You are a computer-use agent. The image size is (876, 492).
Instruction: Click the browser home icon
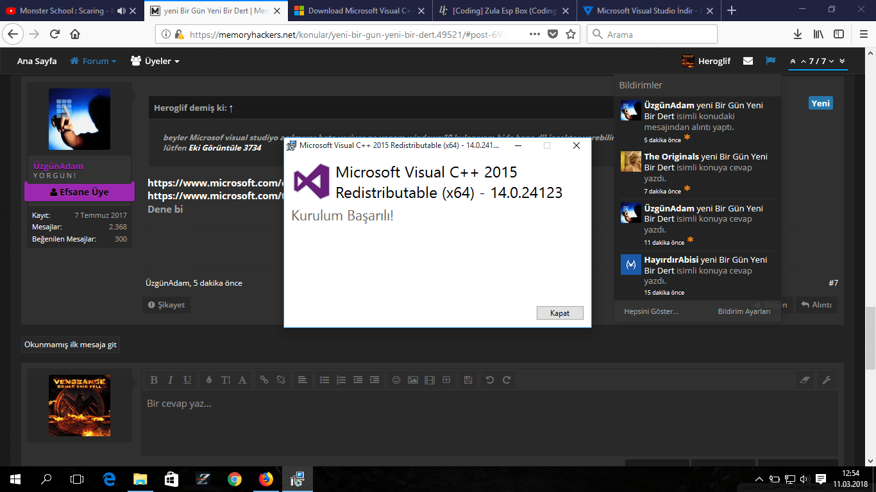[75, 35]
